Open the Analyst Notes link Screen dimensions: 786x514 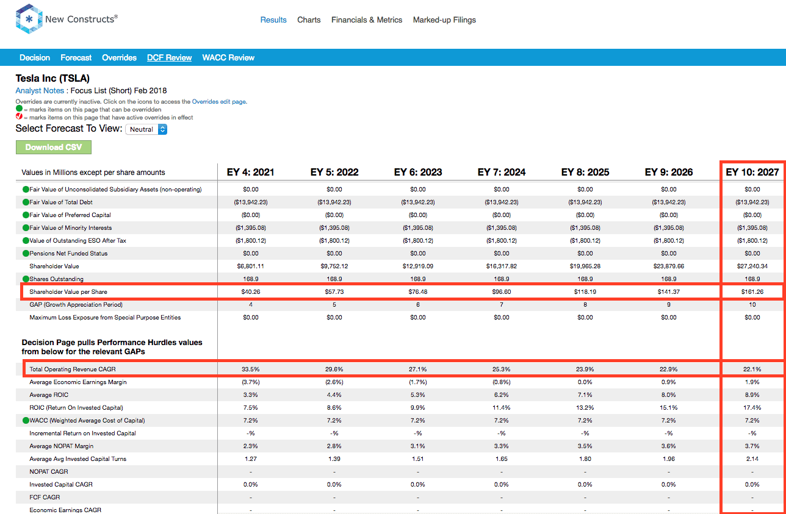[39, 91]
